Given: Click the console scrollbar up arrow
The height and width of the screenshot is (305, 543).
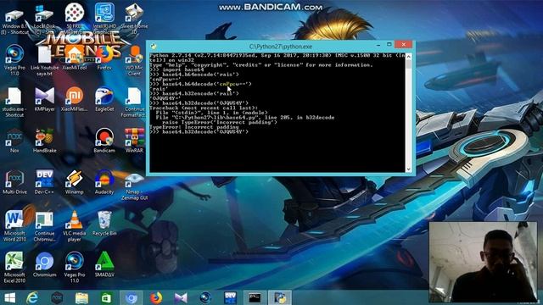Looking at the screenshot, I should (x=409, y=56).
